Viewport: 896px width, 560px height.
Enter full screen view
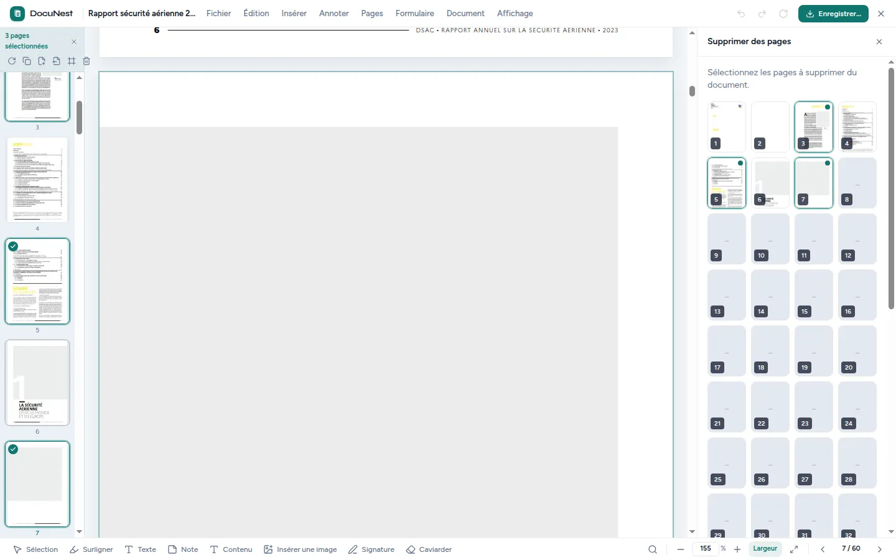(x=794, y=549)
